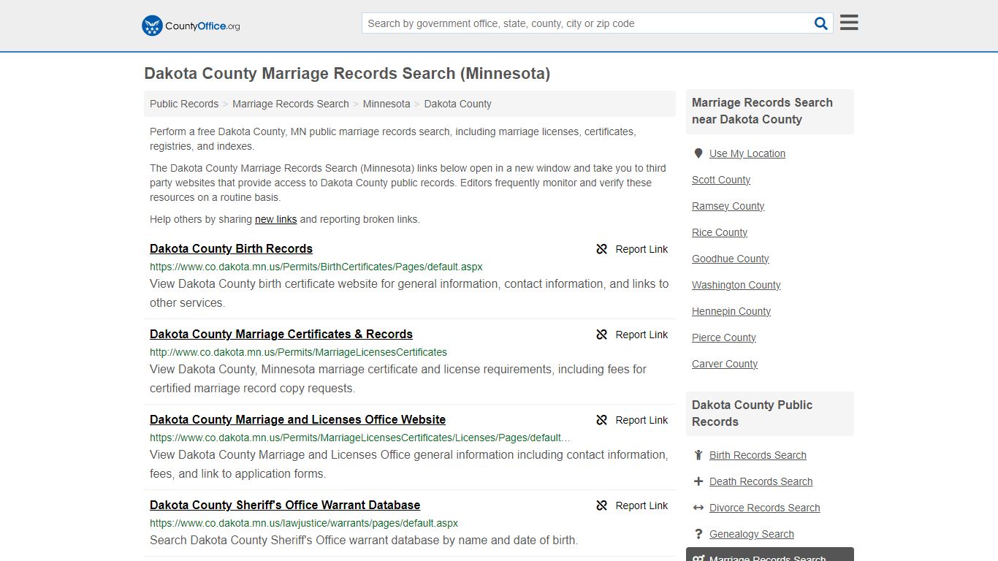Click the CountyOffice.org logo
This screenshot has height=561, width=998.
191,26
